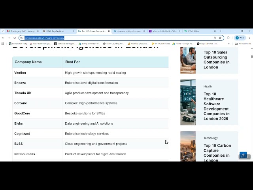Open the tab search dropdown arrow
This screenshot has width=253, height=190.
(3, 31)
